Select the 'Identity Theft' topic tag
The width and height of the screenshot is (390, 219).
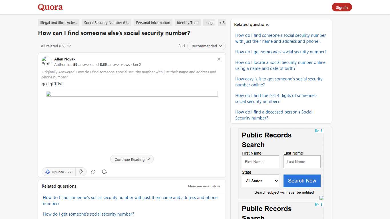[188, 23]
